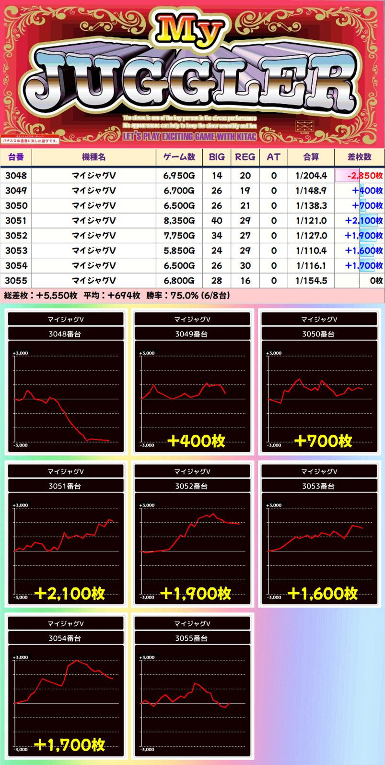This screenshot has width=385, height=765.
Task: Click the 1/138.3 combined probability cell
Action: 311,205
